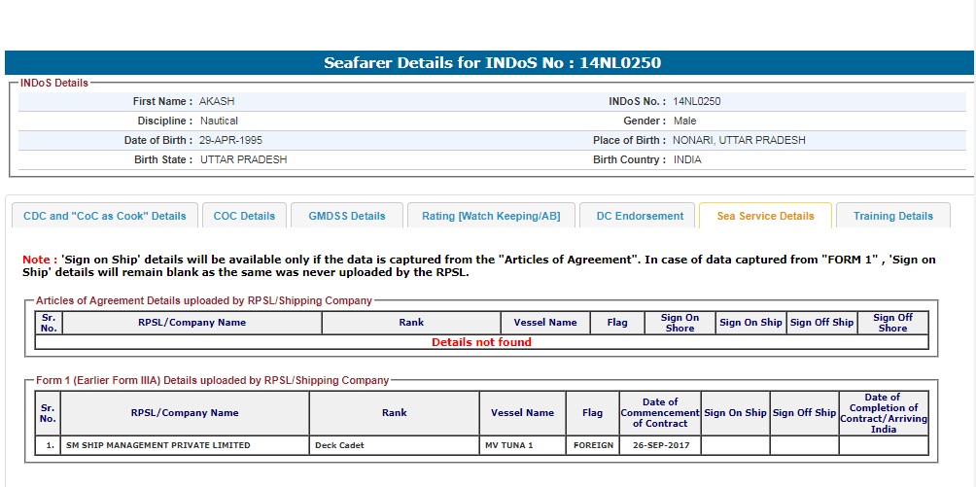Click the Sea Service Details tab
976x487 pixels.
coord(765,216)
